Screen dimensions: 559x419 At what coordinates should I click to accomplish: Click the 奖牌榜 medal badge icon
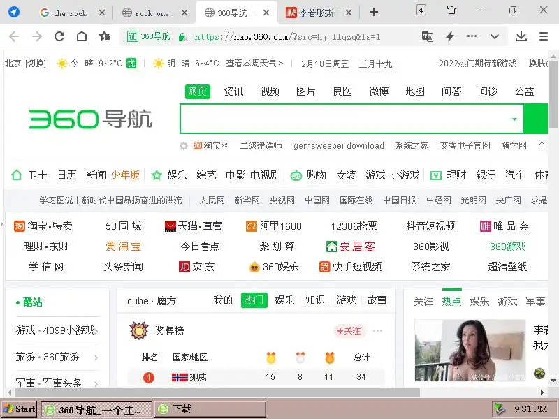(138, 330)
